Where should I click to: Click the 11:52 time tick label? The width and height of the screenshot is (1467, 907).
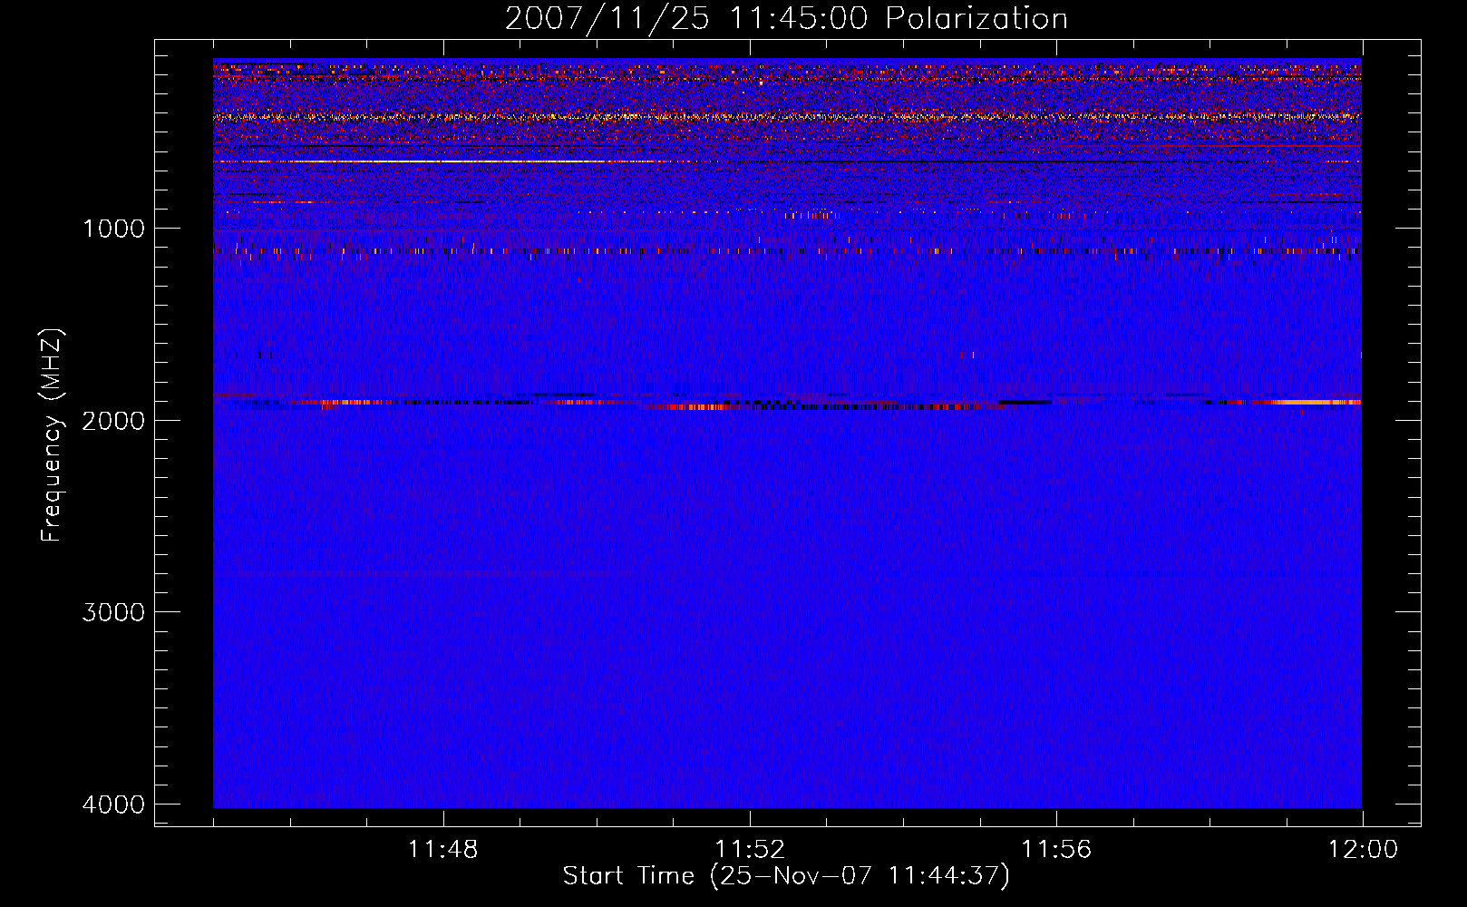click(750, 850)
